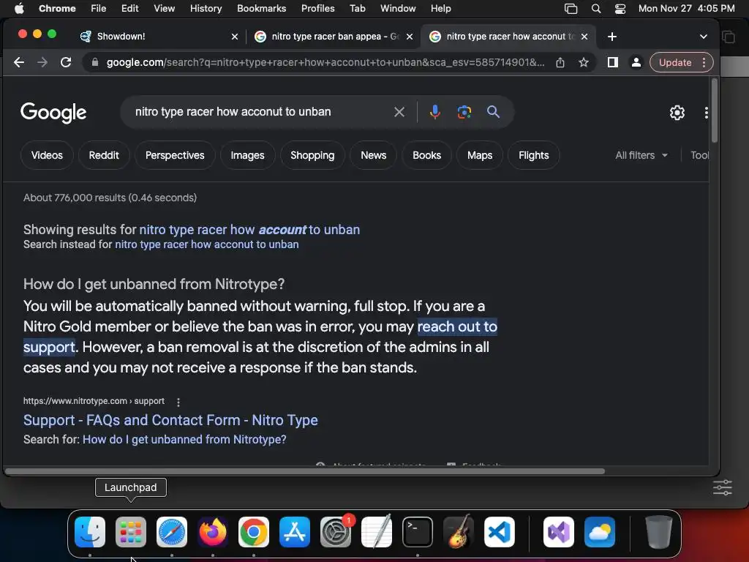Launch Safari from the Dock

(x=172, y=531)
